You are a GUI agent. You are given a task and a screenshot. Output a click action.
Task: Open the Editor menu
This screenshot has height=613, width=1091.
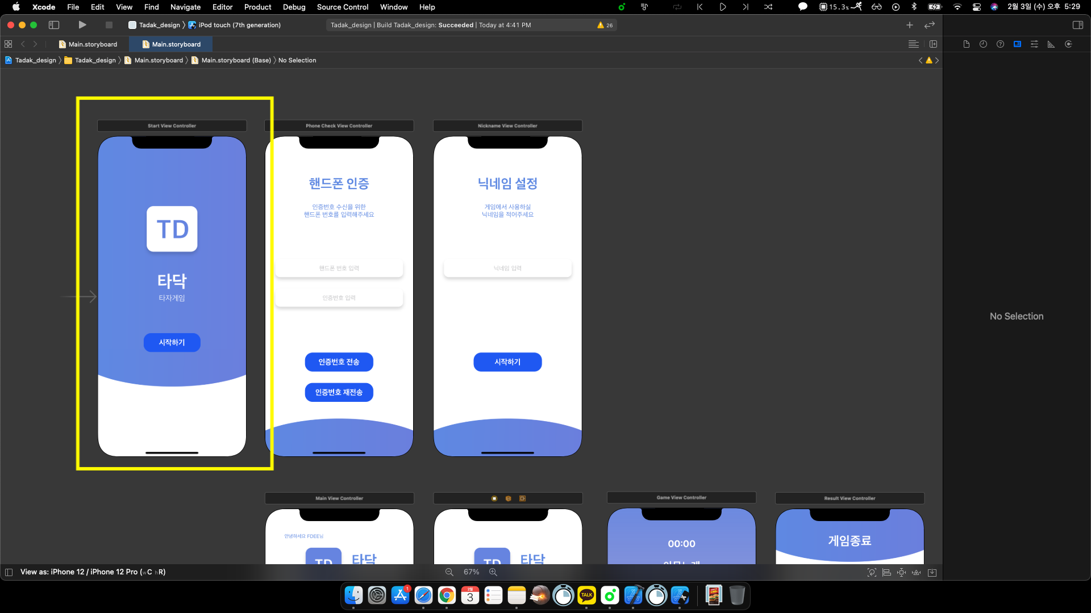pos(222,7)
